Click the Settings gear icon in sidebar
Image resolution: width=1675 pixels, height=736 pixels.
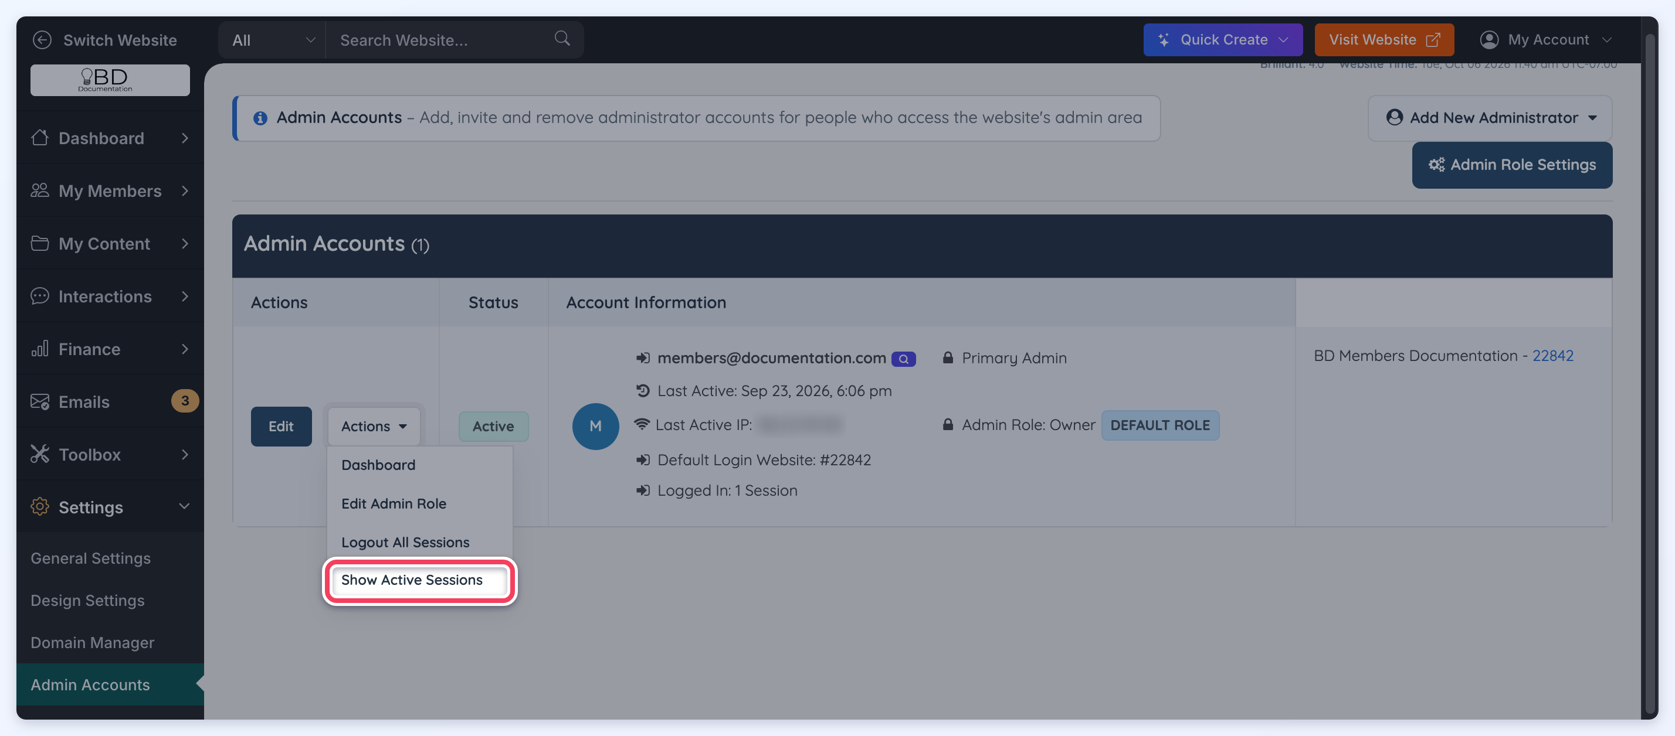click(x=40, y=507)
